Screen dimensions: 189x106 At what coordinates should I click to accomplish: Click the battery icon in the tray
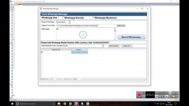158,104
